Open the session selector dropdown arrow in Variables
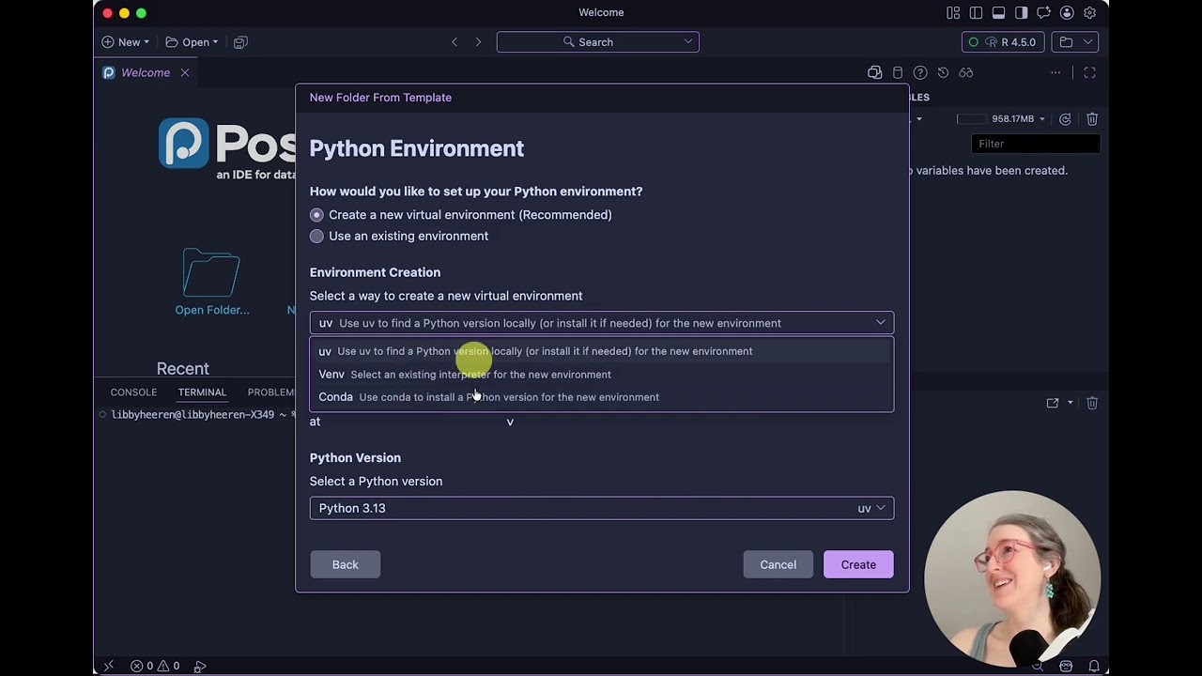Viewport: 1202px width, 676px height. [918, 119]
